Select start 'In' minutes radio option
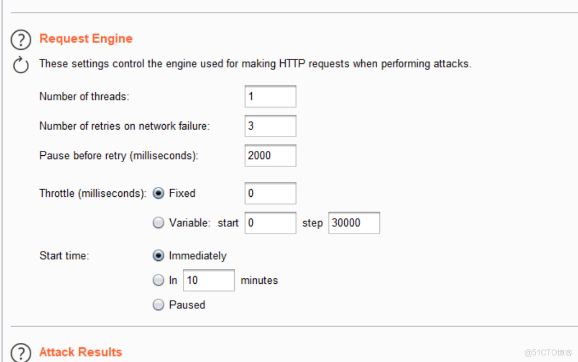The image size is (578, 362). 158,280
